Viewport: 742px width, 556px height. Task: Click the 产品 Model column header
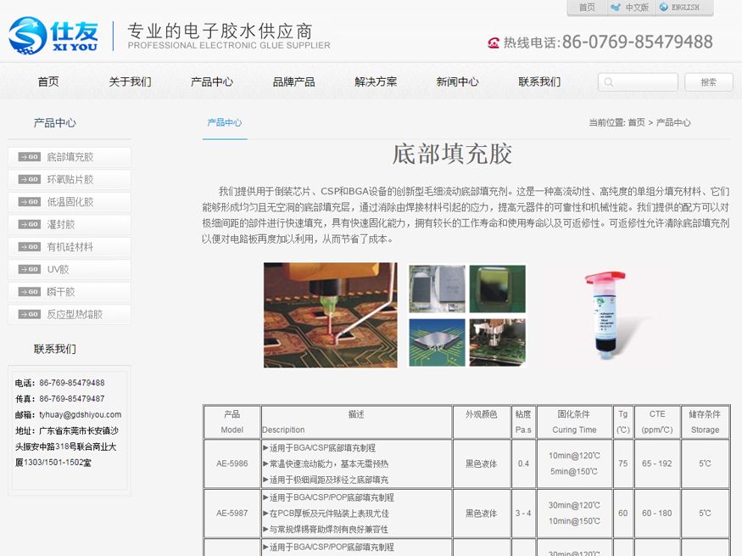(232, 422)
